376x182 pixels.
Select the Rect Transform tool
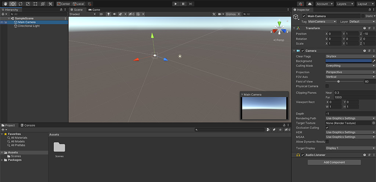[x=35, y=4]
